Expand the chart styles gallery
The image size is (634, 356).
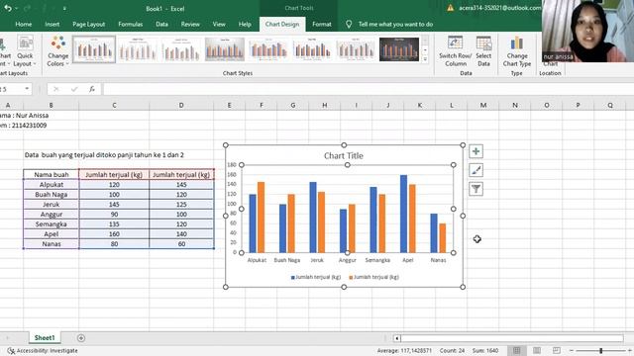[425, 59]
